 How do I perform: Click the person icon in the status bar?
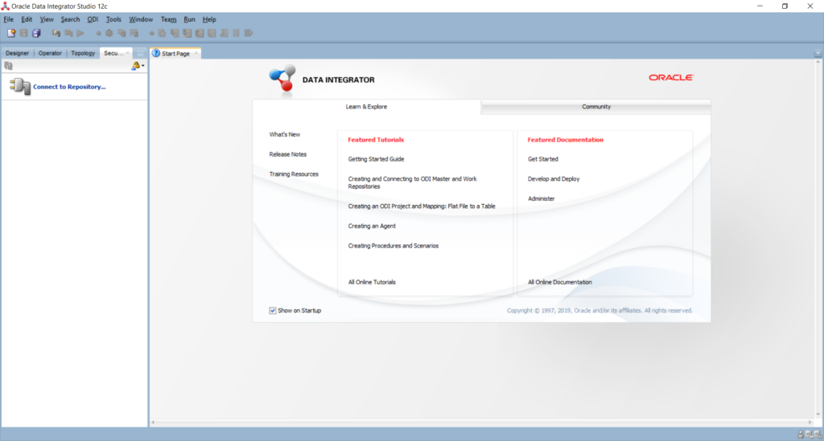coord(801,435)
